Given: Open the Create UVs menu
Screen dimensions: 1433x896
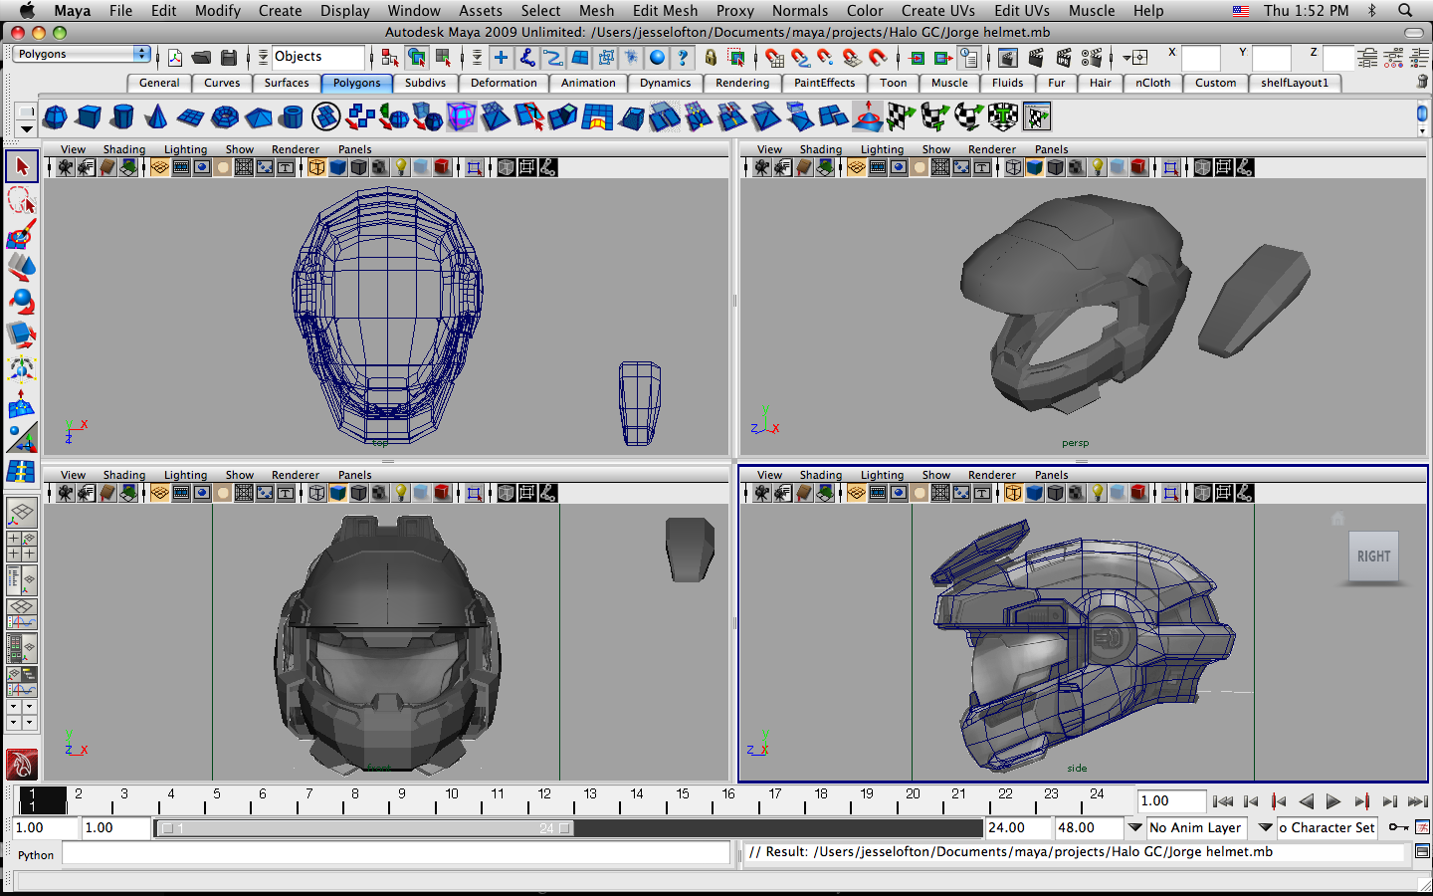Looking at the screenshot, I should [x=938, y=10].
